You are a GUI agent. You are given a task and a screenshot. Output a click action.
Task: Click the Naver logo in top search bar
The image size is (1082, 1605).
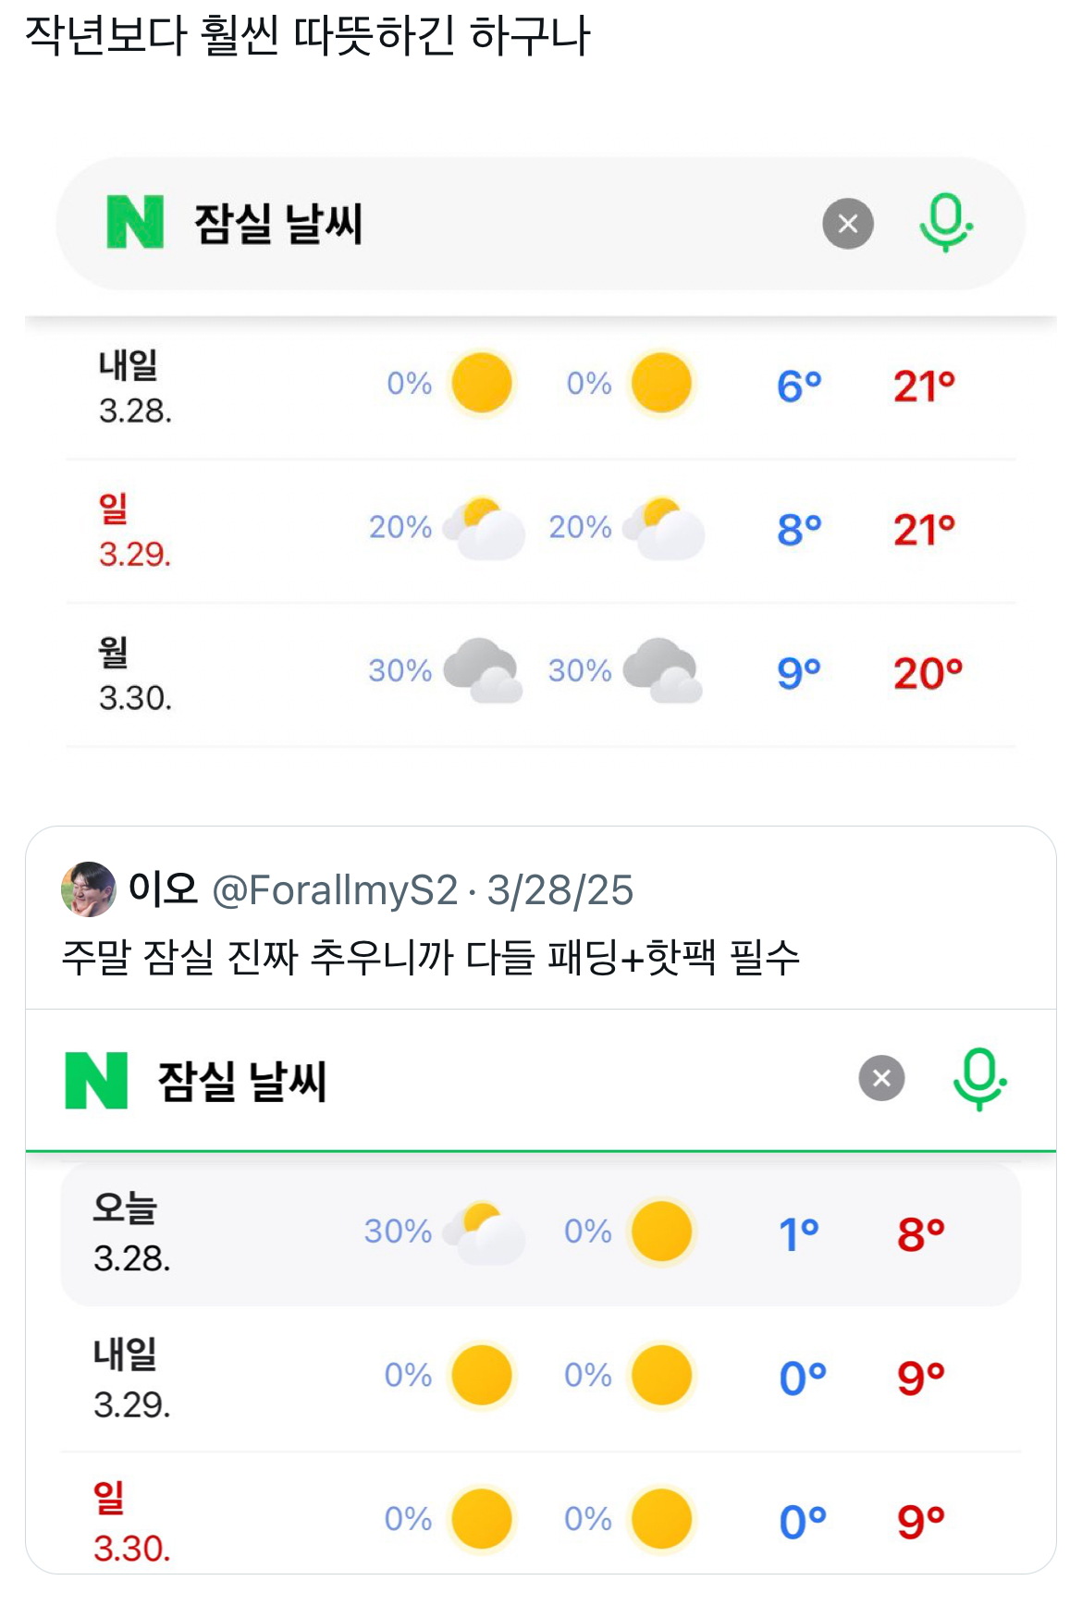point(135,222)
